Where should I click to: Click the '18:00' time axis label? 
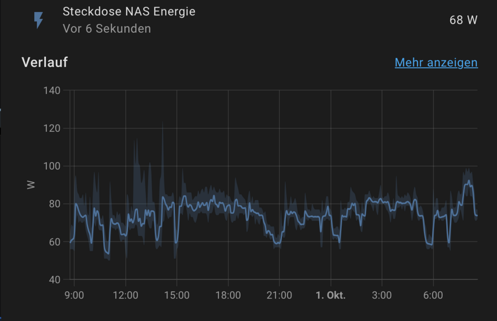228,295
